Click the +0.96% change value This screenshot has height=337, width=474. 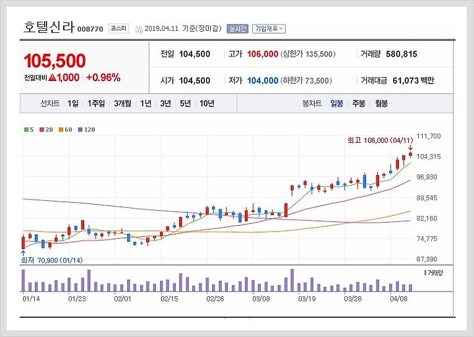[103, 78]
